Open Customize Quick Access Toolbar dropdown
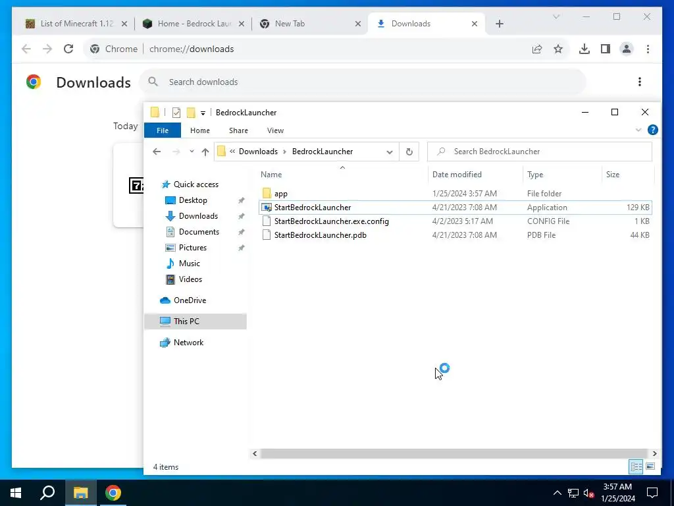 tap(203, 113)
